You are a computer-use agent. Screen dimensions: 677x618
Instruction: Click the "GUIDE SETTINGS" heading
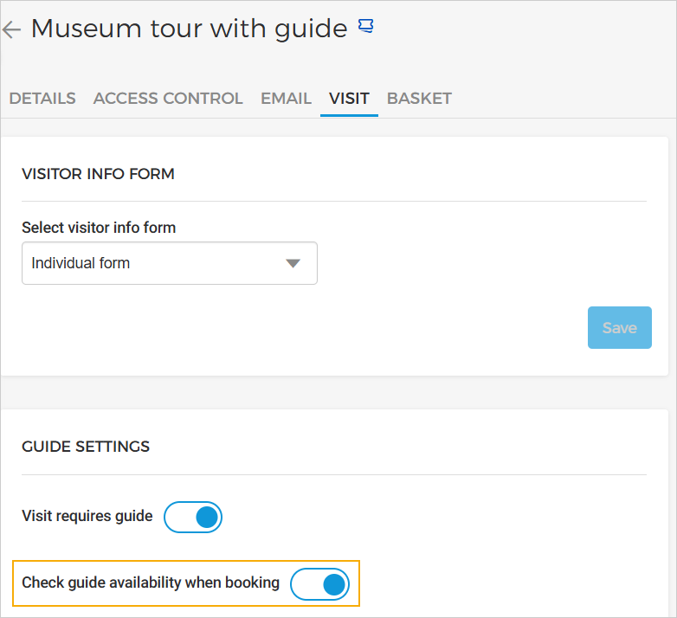(x=86, y=447)
